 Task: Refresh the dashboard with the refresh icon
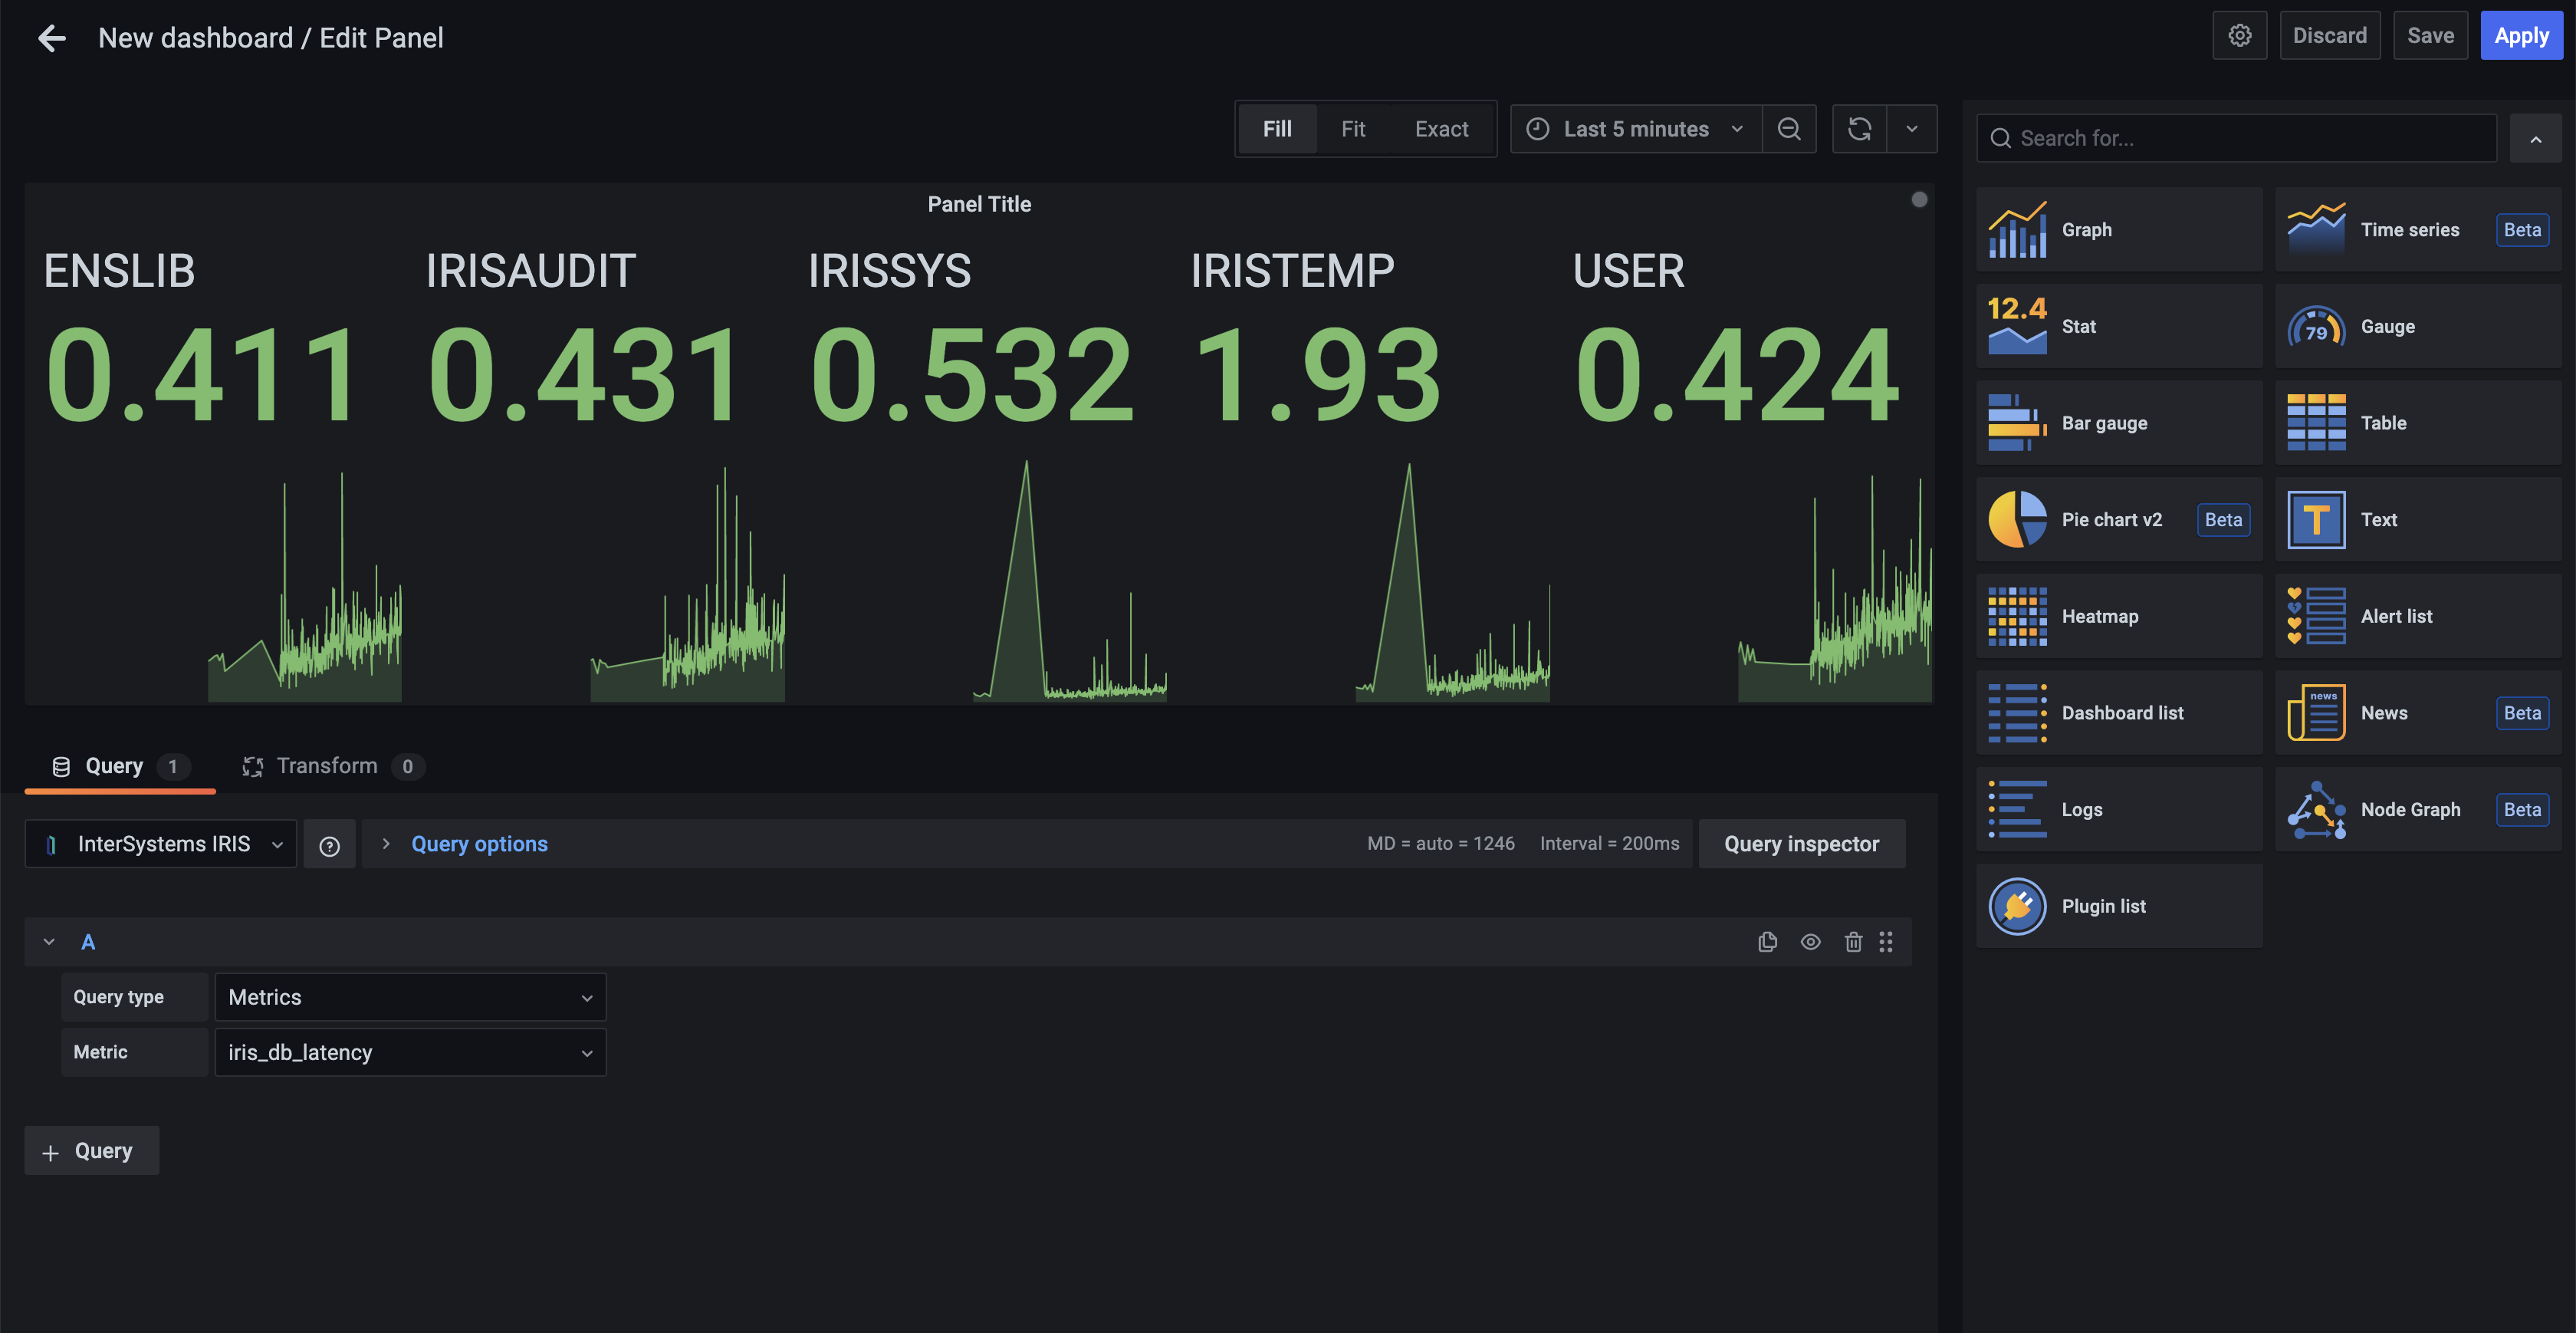coord(1859,129)
